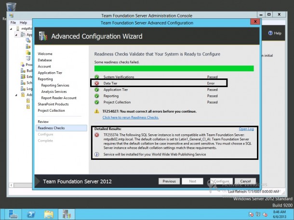This screenshot has height=220, width=294.
Task: Go to Account step in wizard
Action: pyautogui.click(x=44, y=66)
